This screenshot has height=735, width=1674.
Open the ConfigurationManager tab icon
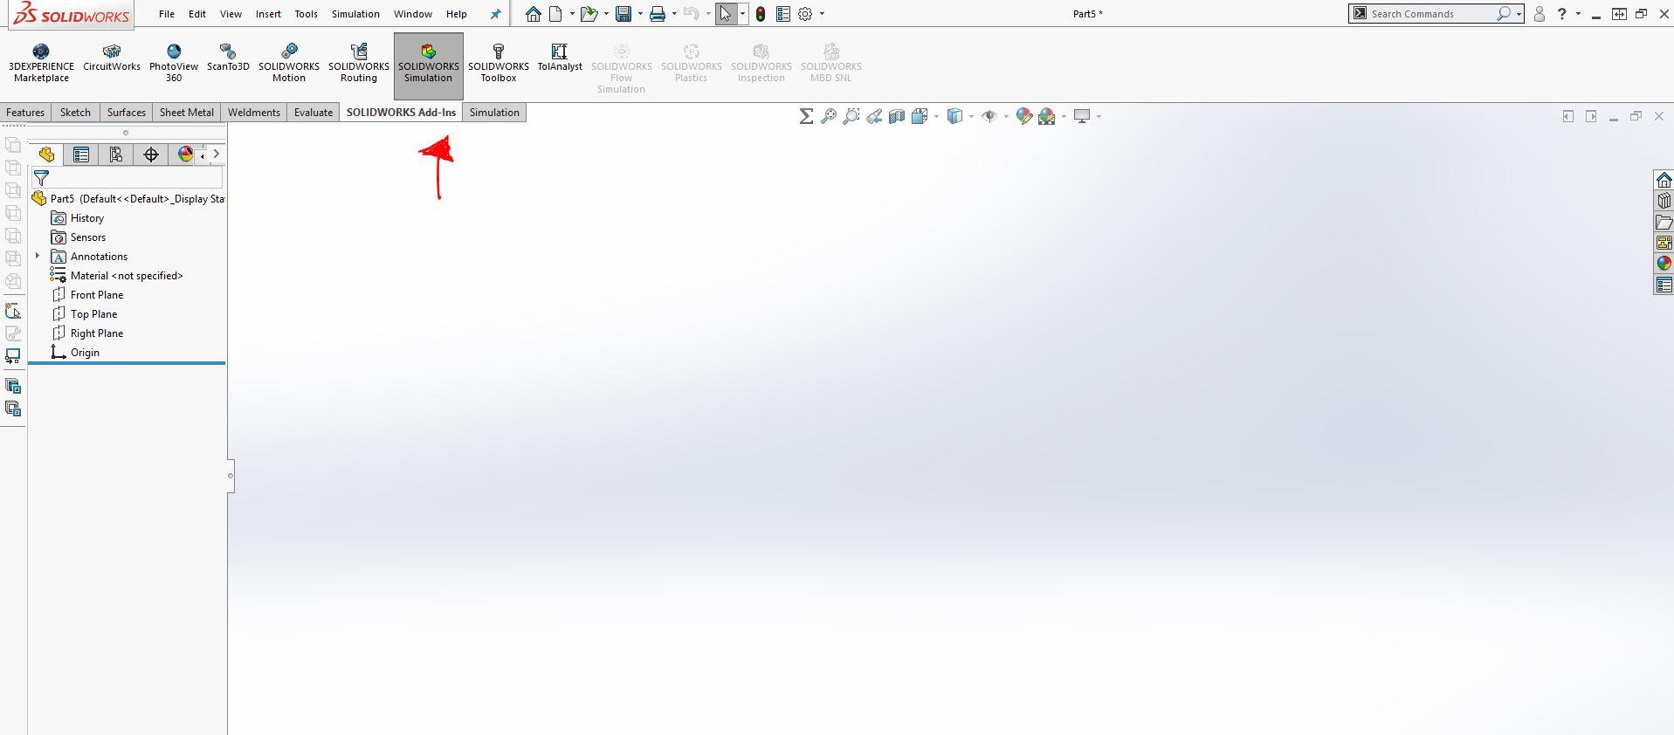point(116,155)
